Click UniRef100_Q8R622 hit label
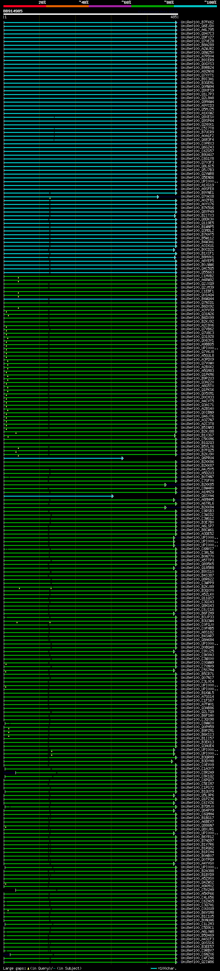Image resolution: width=220 pixels, height=971 pixels. coord(197,579)
